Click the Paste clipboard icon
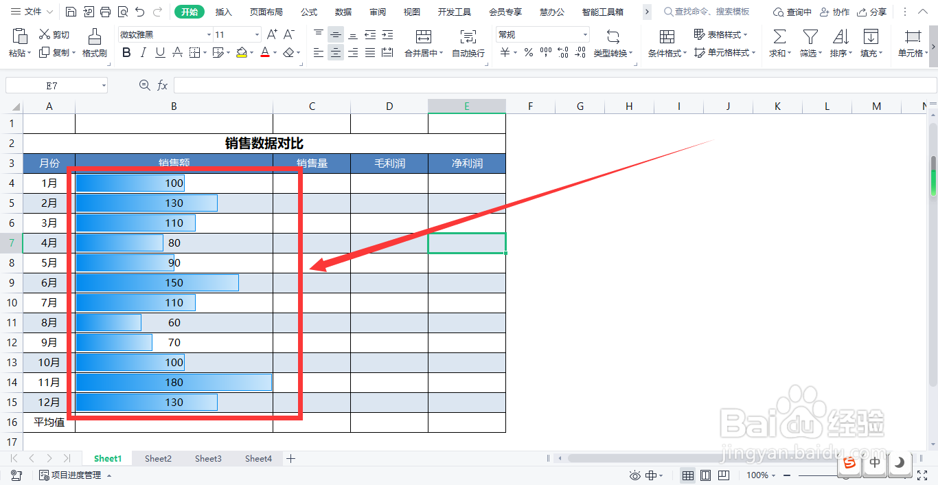The height and width of the screenshot is (485, 938). (20, 37)
